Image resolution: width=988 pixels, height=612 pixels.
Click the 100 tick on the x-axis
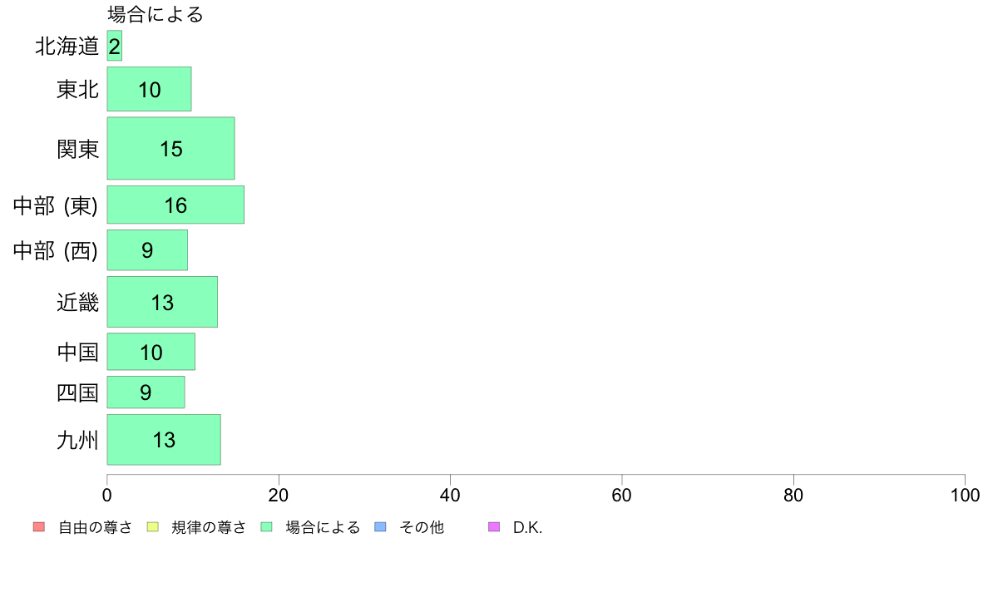point(965,496)
